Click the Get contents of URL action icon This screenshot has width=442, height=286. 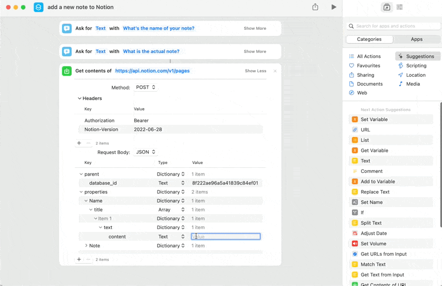(67, 71)
